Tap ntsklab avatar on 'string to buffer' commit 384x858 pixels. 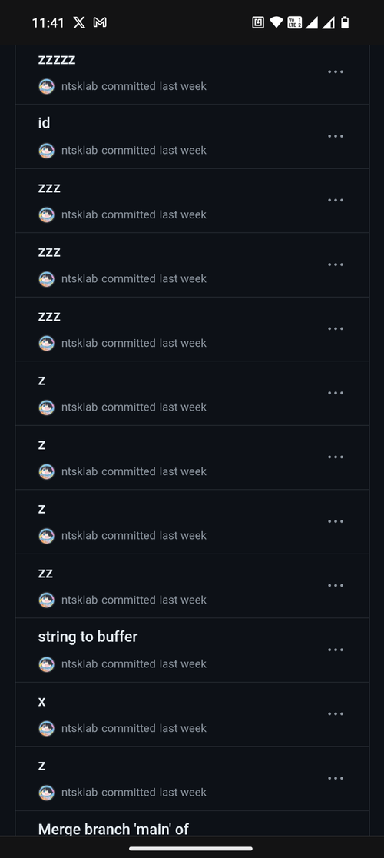[46, 664]
